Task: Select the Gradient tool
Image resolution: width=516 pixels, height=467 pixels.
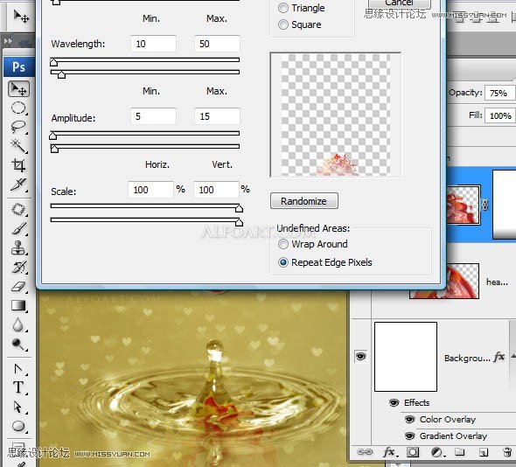Action: (18, 306)
